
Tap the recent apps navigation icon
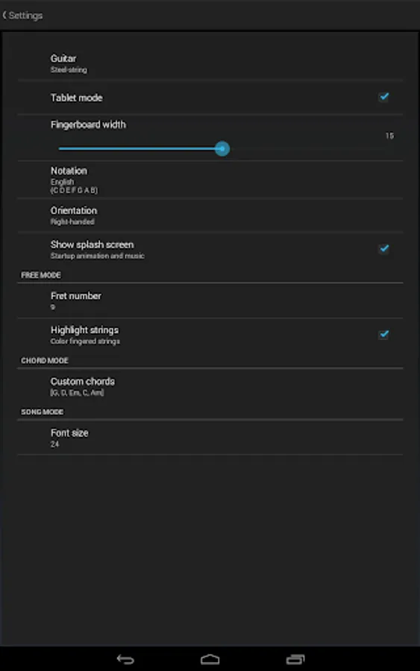[x=295, y=660]
